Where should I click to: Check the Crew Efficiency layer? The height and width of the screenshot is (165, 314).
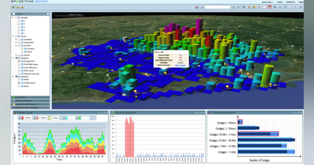(19, 67)
